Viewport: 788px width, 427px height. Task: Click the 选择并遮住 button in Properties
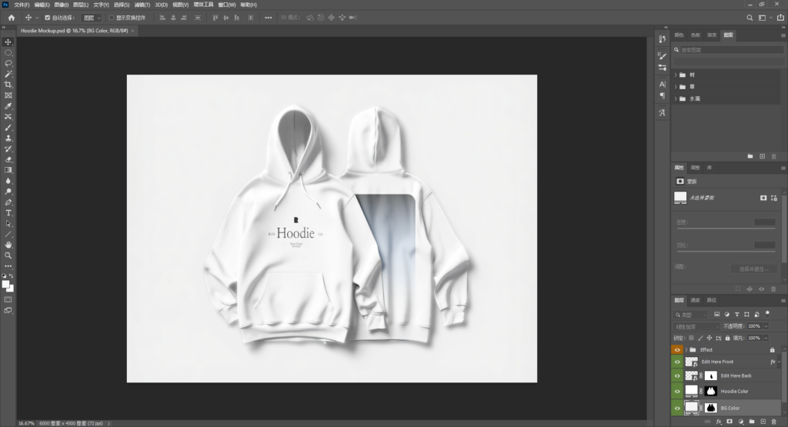[754, 269]
